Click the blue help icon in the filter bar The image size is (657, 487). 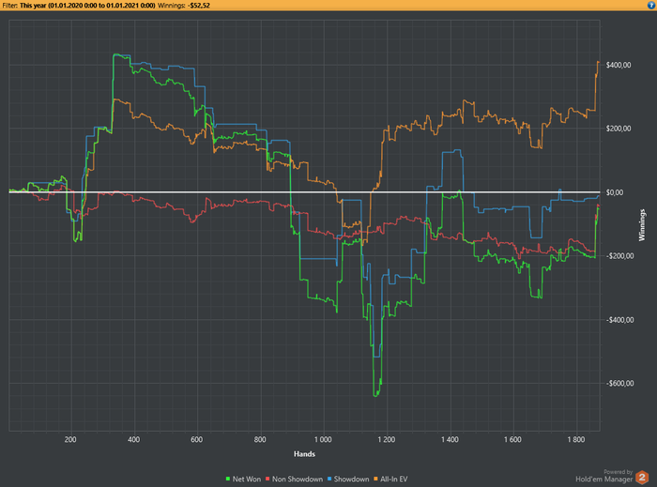(x=652, y=6)
